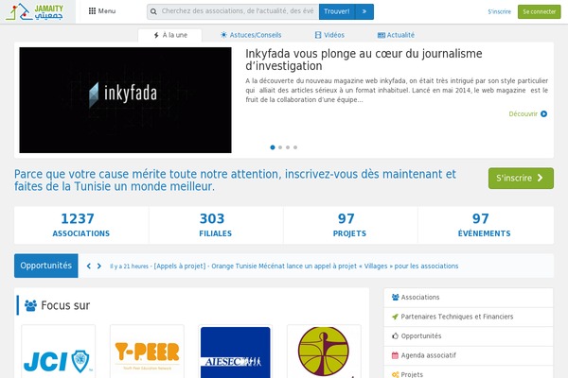Switch to the Astuces/Conseils tab
This screenshot has width=568, height=378.
(x=251, y=35)
